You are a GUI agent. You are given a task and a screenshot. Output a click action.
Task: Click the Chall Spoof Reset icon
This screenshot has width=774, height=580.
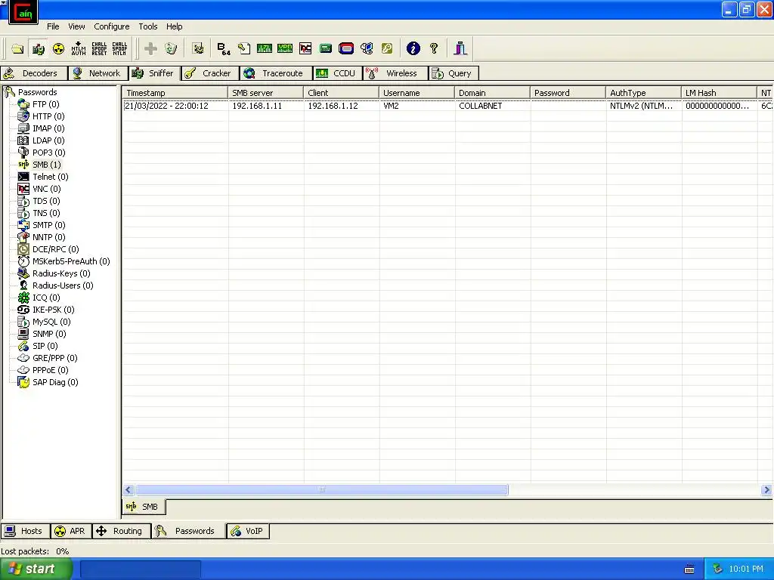click(99, 48)
